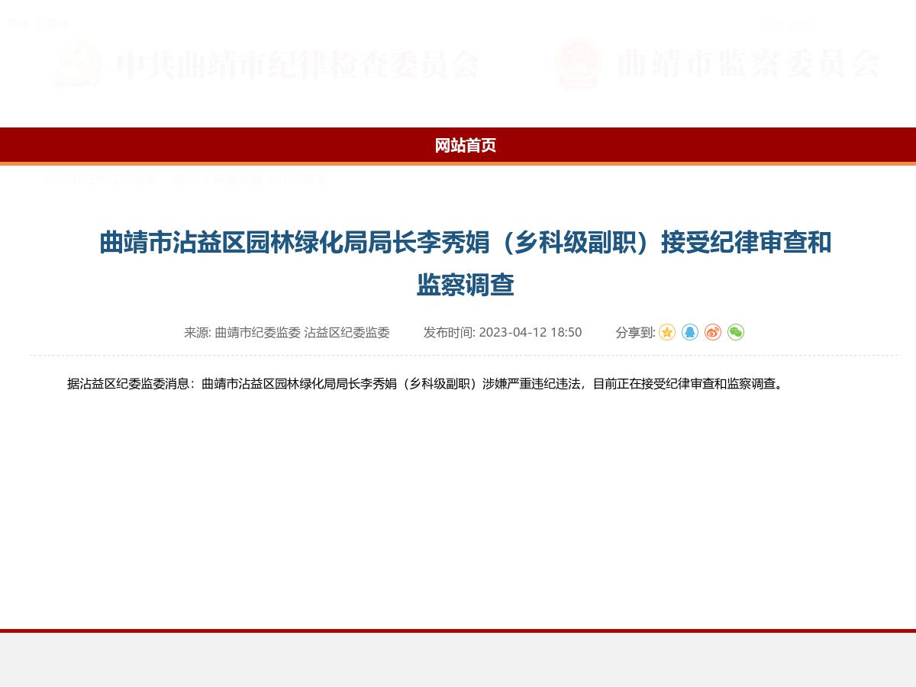Open the 执纪审查 breadcrumb category
The height and width of the screenshot is (687, 916).
click(x=303, y=179)
